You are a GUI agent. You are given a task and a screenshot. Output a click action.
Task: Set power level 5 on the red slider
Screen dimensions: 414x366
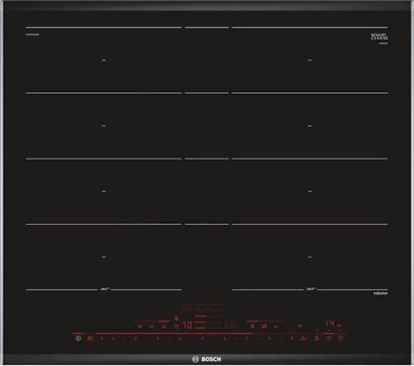(203, 339)
